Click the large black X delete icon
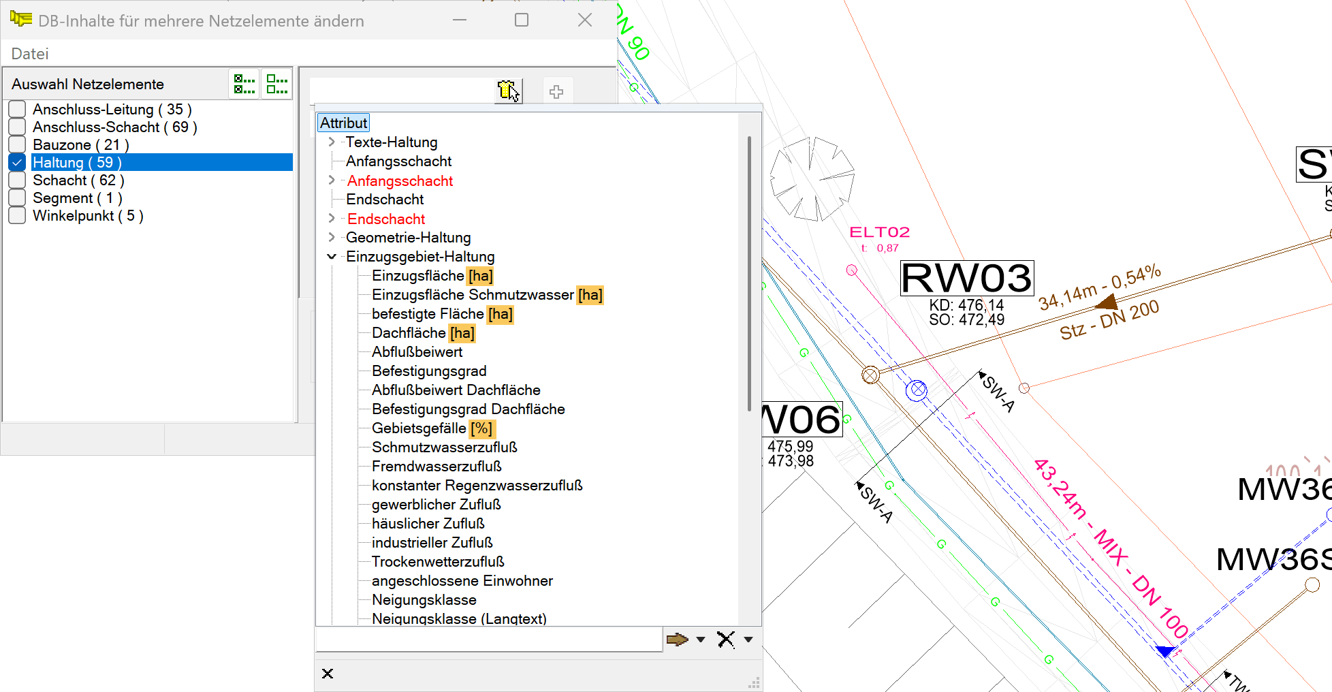The width and height of the screenshot is (1332, 692). (x=726, y=640)
